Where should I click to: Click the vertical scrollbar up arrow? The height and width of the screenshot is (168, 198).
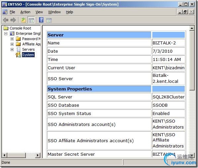click(192, 28)
